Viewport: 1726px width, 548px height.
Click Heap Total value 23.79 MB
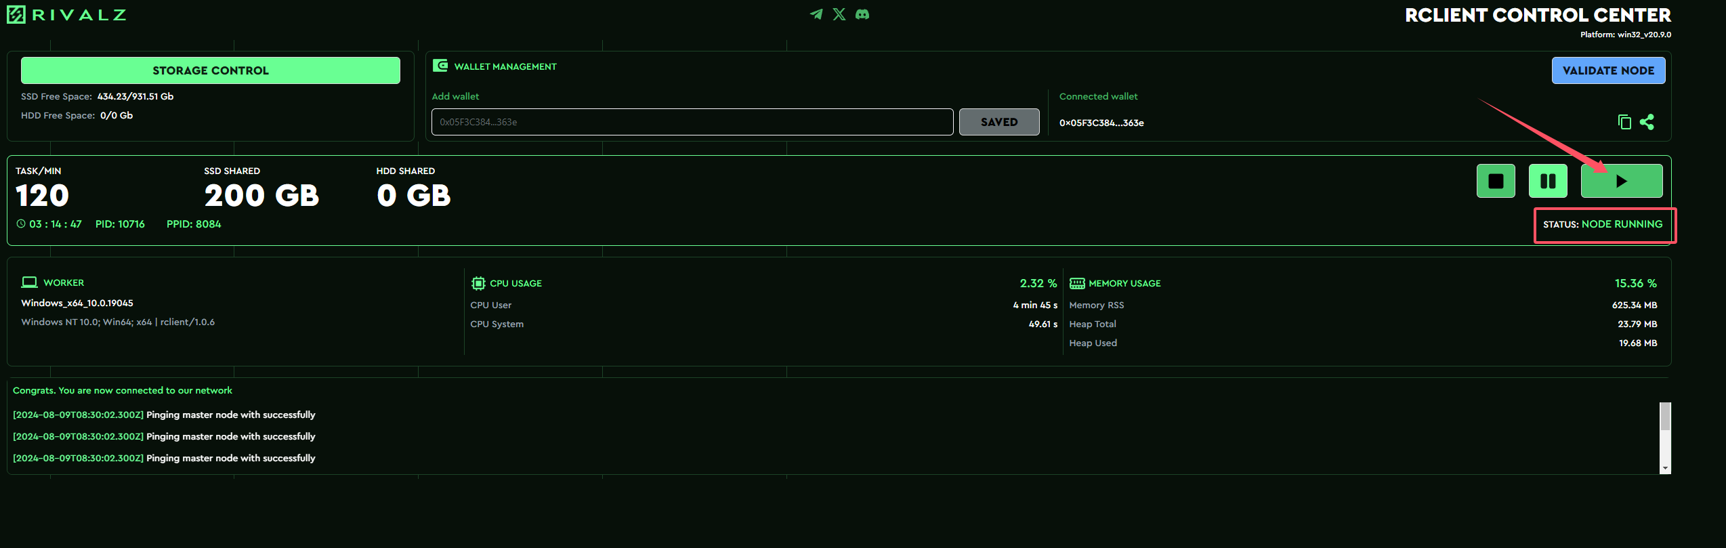1637,324
